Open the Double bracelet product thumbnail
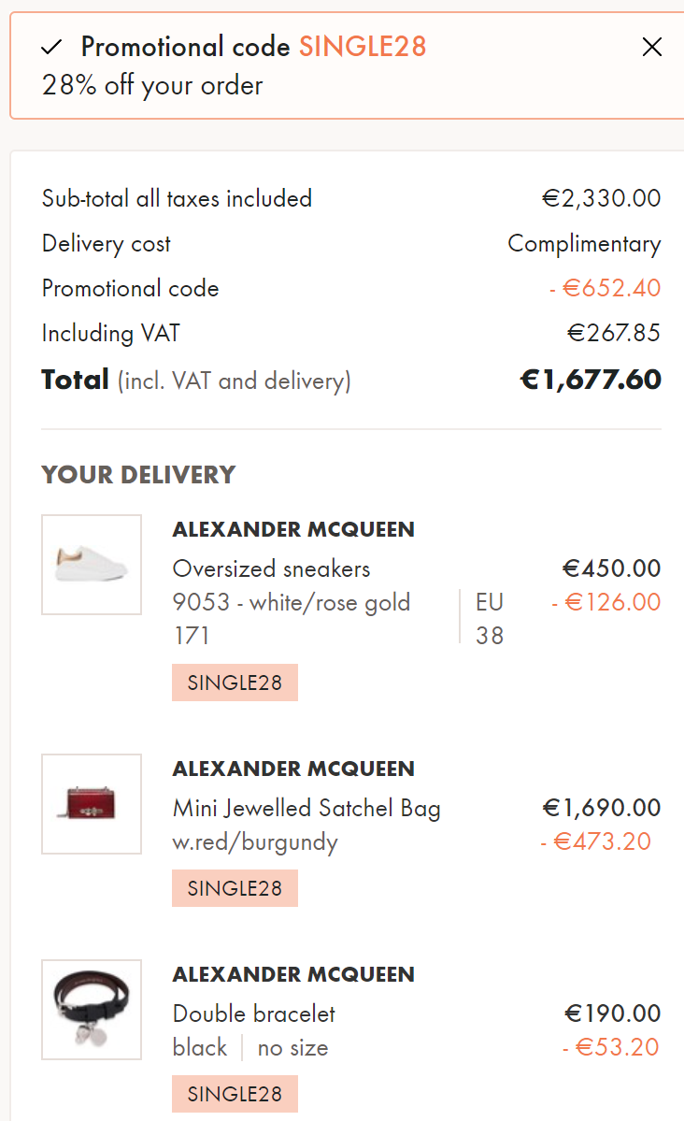684x1121 pixels. (92, 1010)
